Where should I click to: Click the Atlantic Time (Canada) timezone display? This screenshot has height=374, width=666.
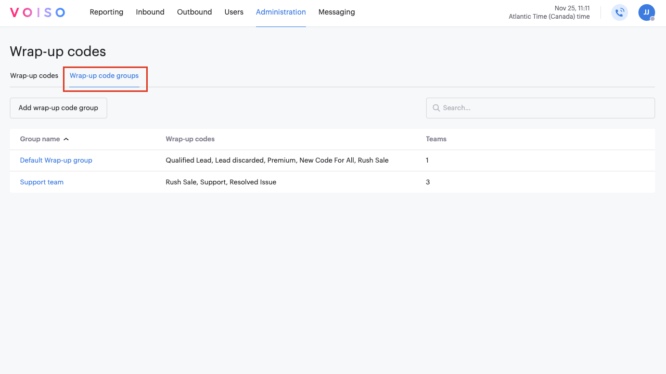click(549, 17)
